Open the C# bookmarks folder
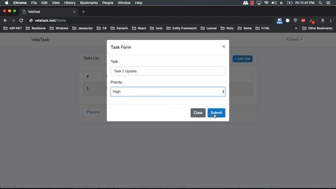 pos(101,28)
